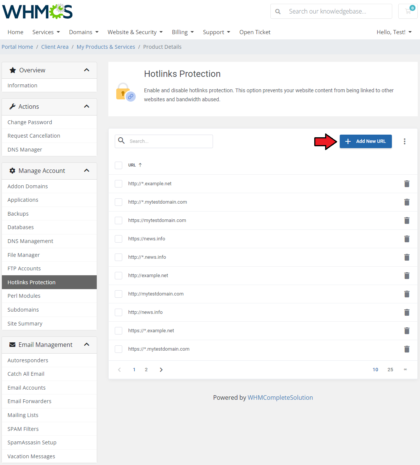Delete the http://*.example.net entry

[407, 184]
